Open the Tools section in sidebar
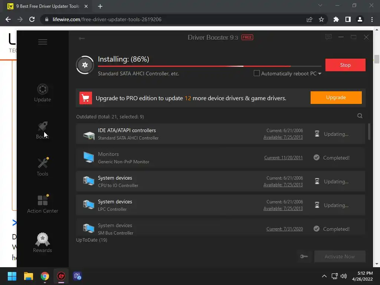The width and height of the screenshot is (380, 285). pyautogui.click(x=42, y=167)
